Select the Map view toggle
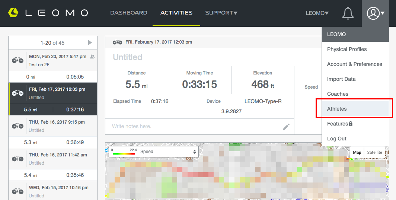396x200 pixels. tap(357, 152)
